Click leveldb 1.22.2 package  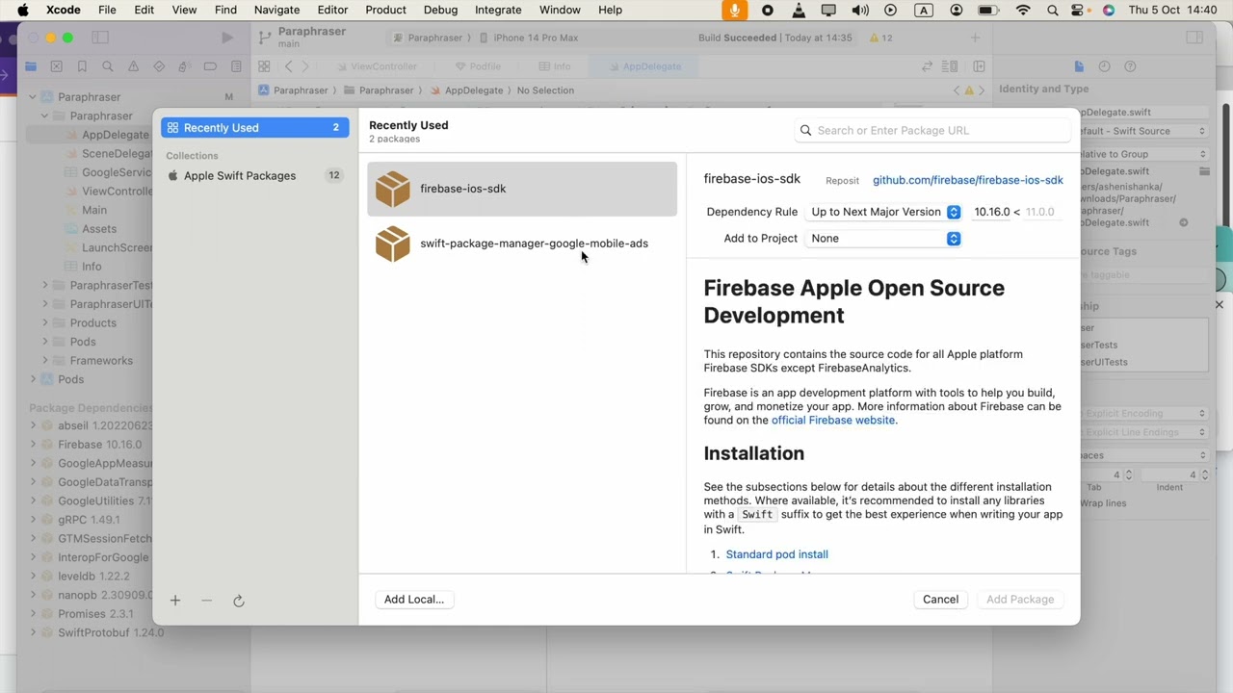point(93,576)
